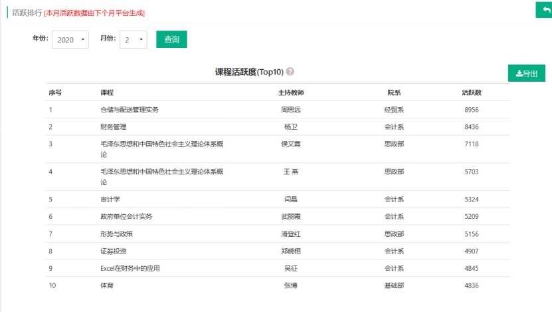Click the 导出 export button
Screen dimensions: 552x312
click(526, 73)
